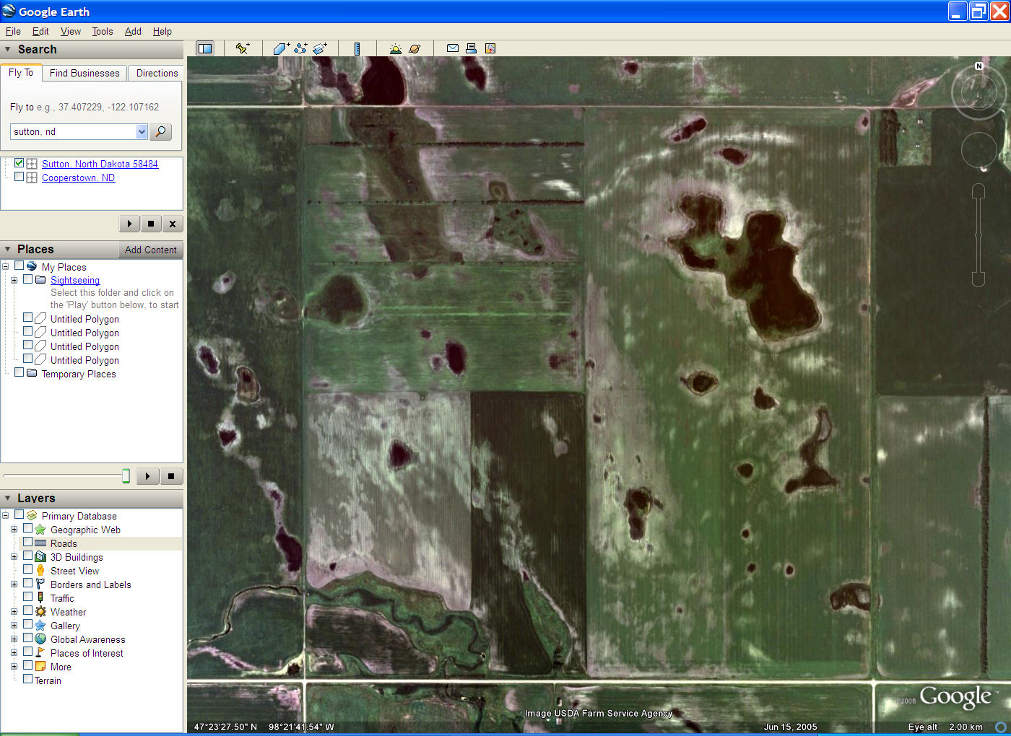Open the File menu

point(13,31)
